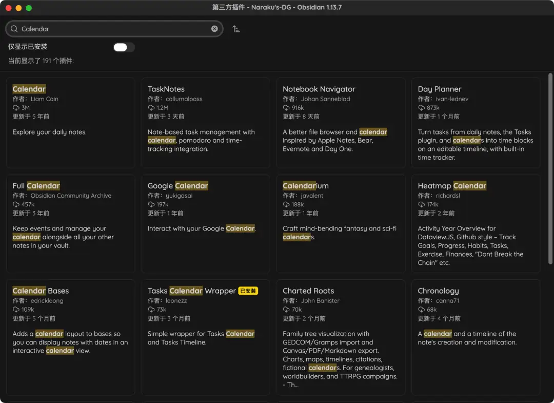Click the magnifier search icon
Screen dimensions: 554x403
(x=14, y=29)
